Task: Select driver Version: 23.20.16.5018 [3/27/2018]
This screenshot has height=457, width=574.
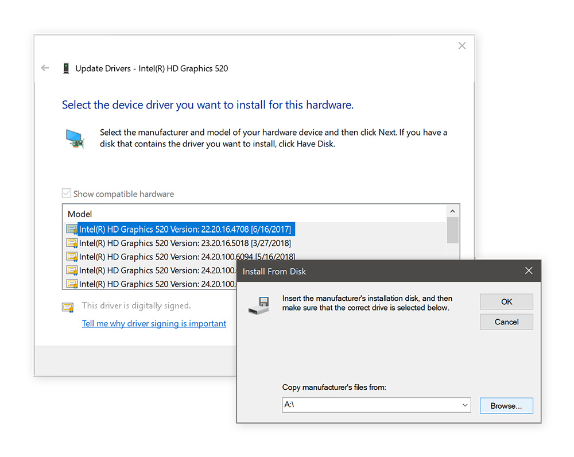Action: (x=185, y=243)
